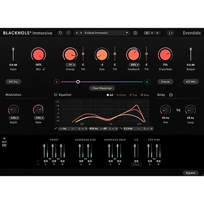Select macro state II icon

[147, 82]
